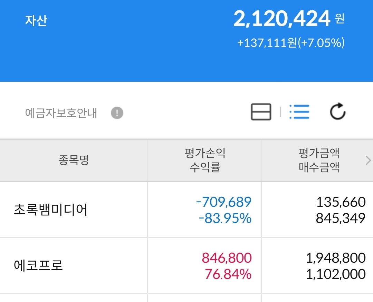Viewport: 373px width, 302px height.
Task: Tap the total asset amount 2,120,424
Action: point(282,19)
